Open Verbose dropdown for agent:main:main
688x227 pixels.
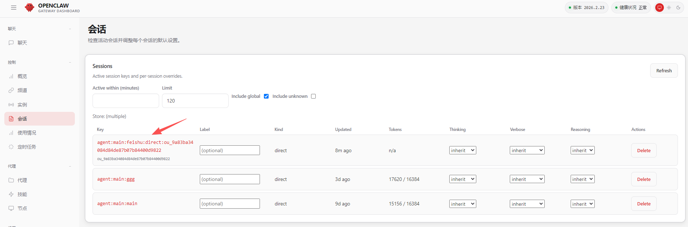[x=527, y=204]
